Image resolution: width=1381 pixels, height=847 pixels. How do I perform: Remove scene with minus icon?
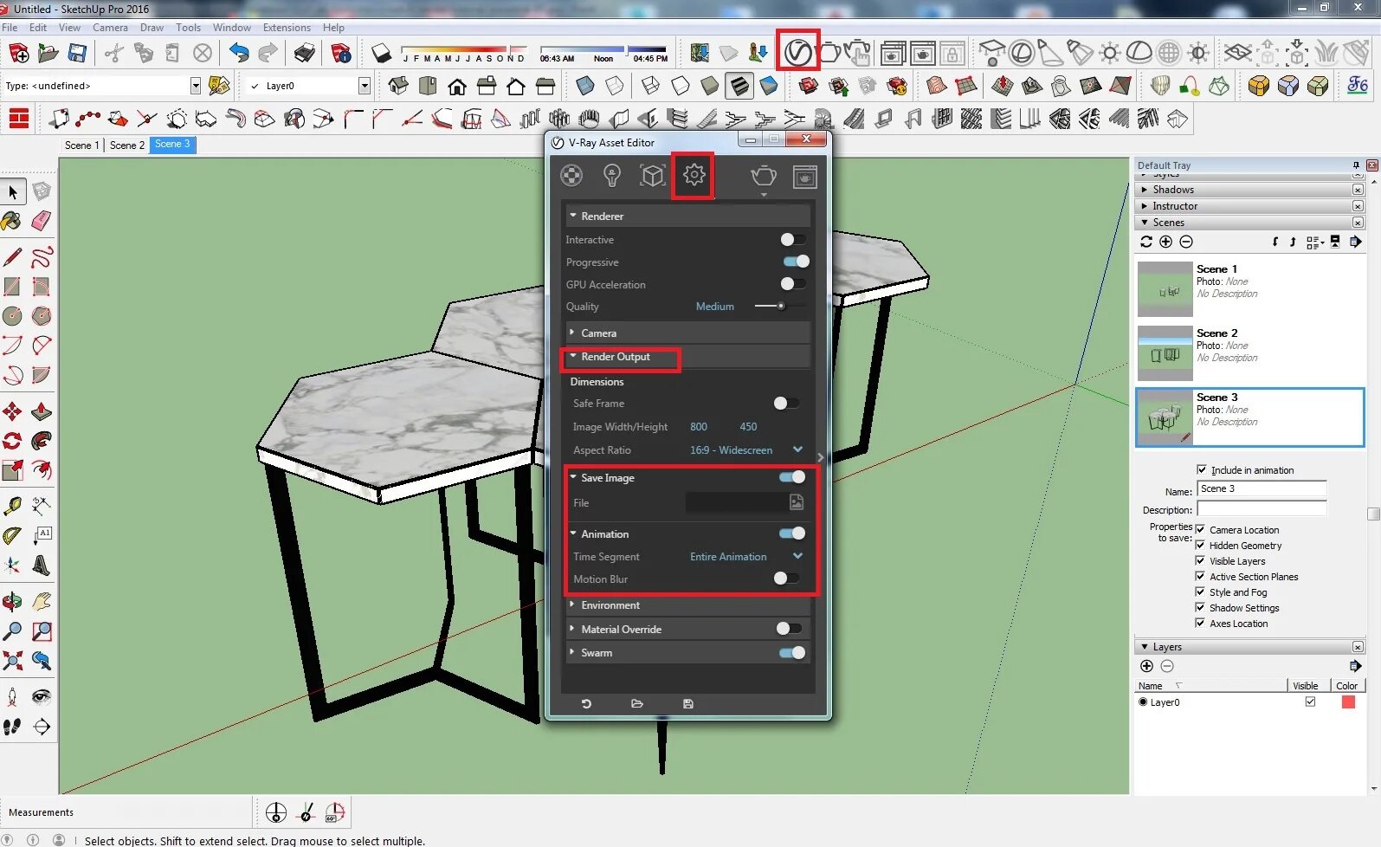[1186, 242]
